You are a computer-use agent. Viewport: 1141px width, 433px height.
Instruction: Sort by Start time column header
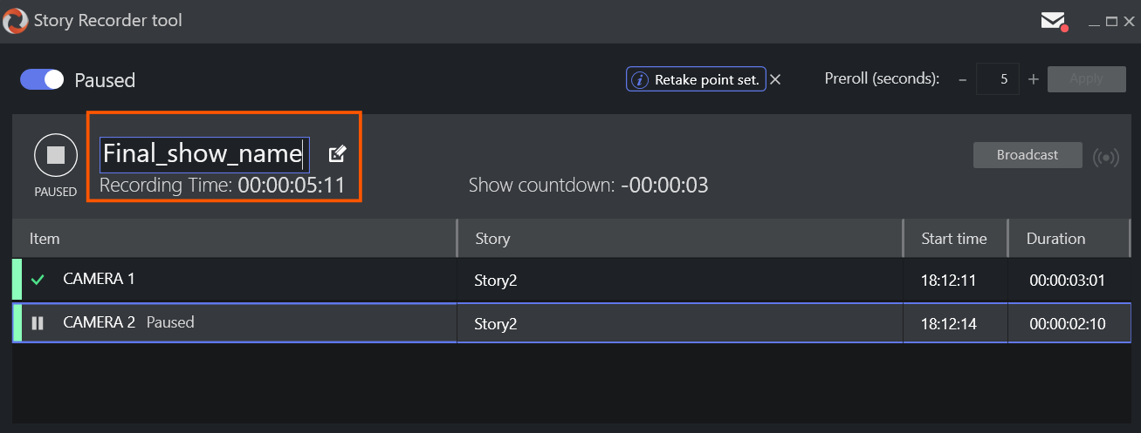(954, 239)
